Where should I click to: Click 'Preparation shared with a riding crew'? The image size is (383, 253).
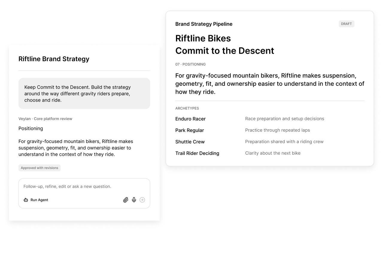point(284,142)
